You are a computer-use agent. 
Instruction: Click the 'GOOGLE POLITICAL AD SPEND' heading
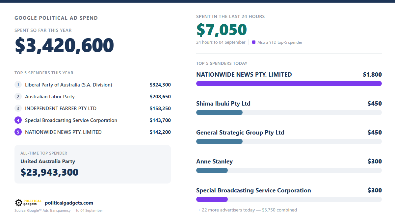point(56,18)
